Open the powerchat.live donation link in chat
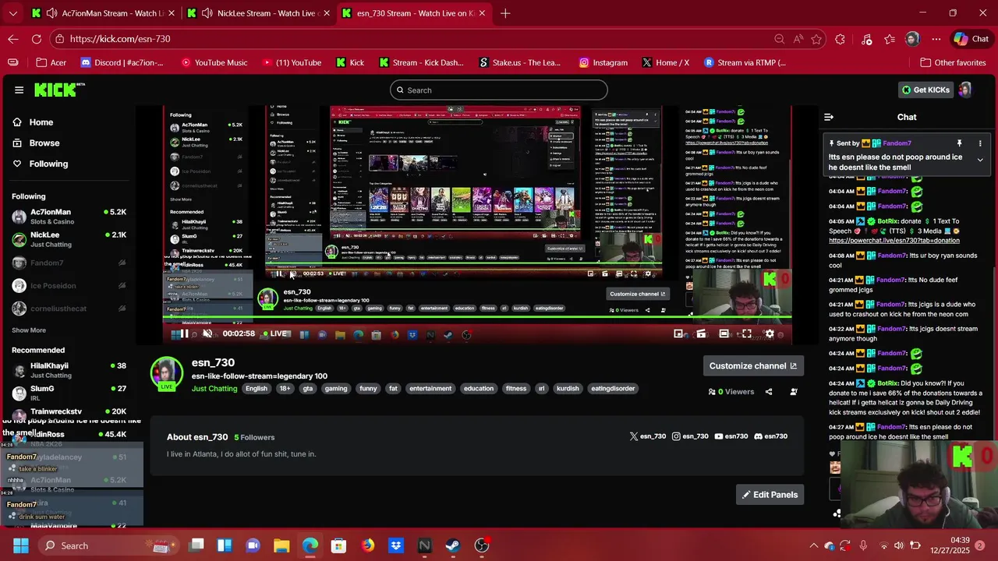 coord(894,241)
